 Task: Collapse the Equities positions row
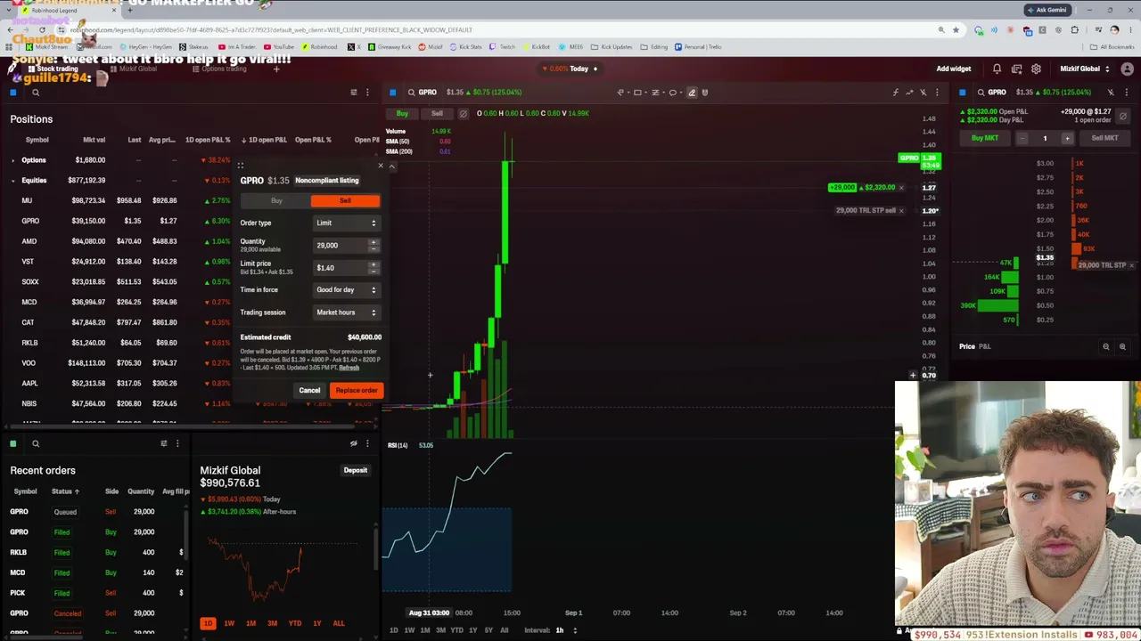(x=12, y=181)
